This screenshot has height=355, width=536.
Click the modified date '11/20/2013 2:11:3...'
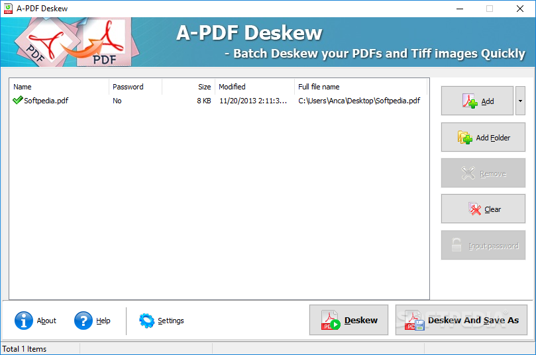[x=253, y=101]
